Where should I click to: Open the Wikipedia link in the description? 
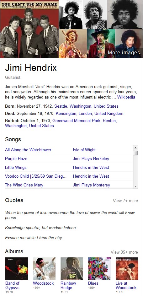(126, 97)
